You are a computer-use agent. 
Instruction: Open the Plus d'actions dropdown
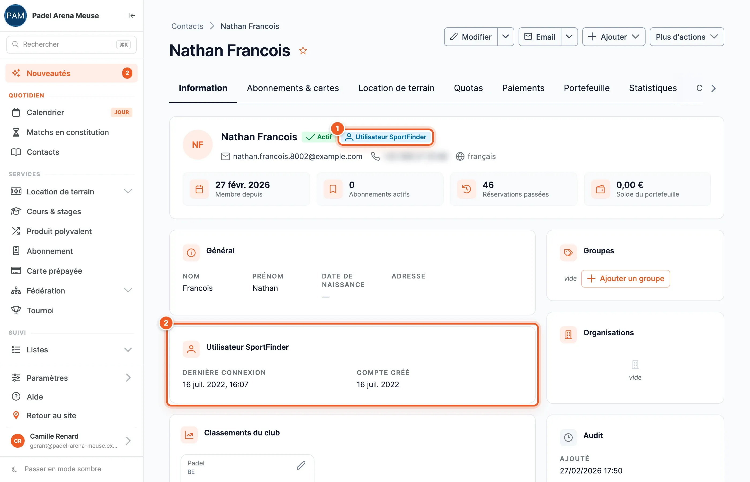687,37
